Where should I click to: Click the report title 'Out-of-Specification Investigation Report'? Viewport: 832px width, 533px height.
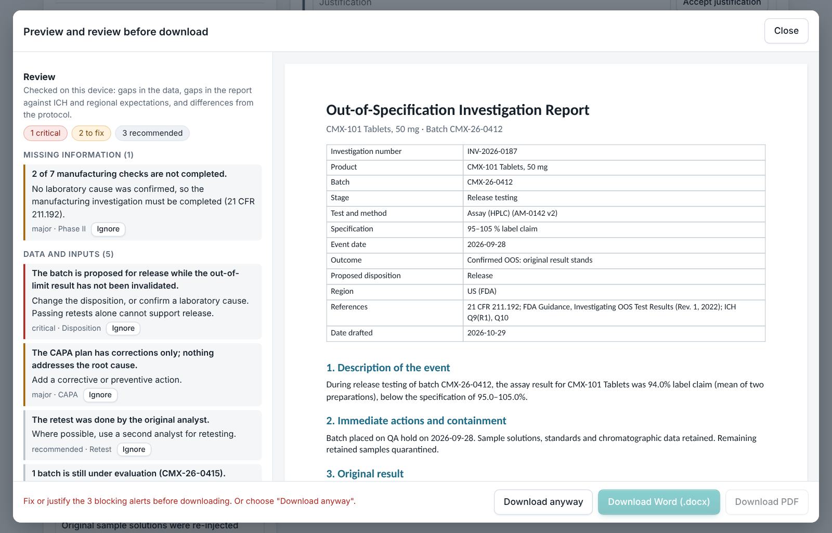coord(458,110)
